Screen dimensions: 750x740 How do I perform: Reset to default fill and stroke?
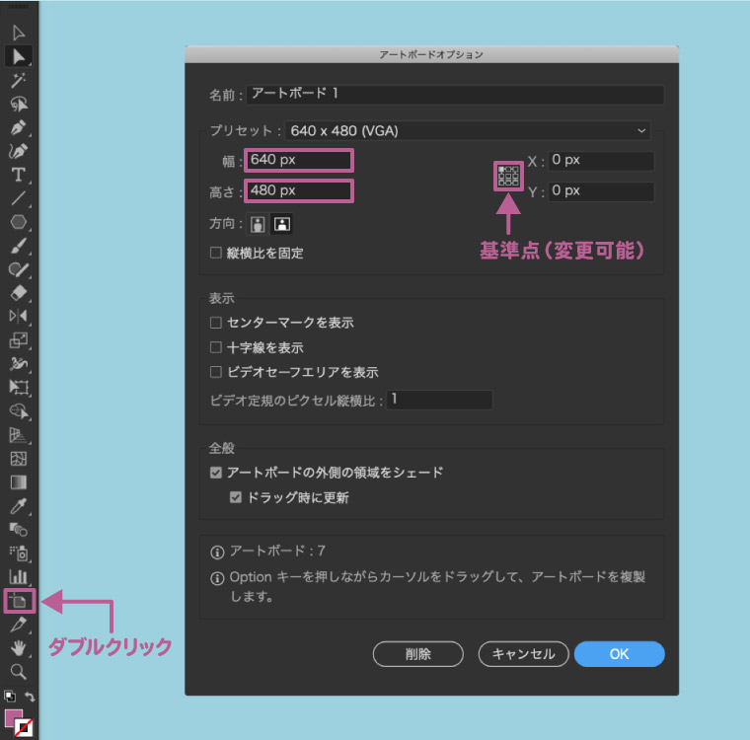(10, 696)
